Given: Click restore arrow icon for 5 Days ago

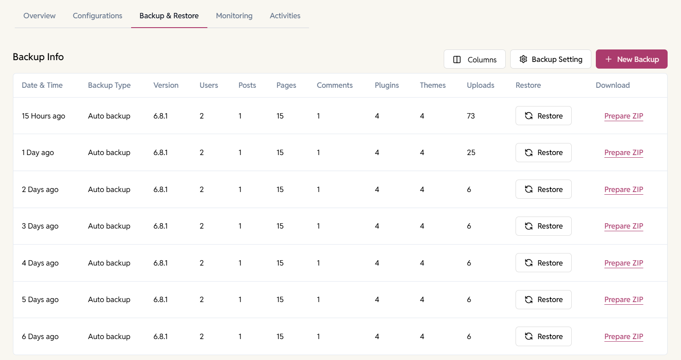Looking at the screenshot, I should click(528, 299).
